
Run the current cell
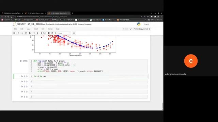point(43,33)
